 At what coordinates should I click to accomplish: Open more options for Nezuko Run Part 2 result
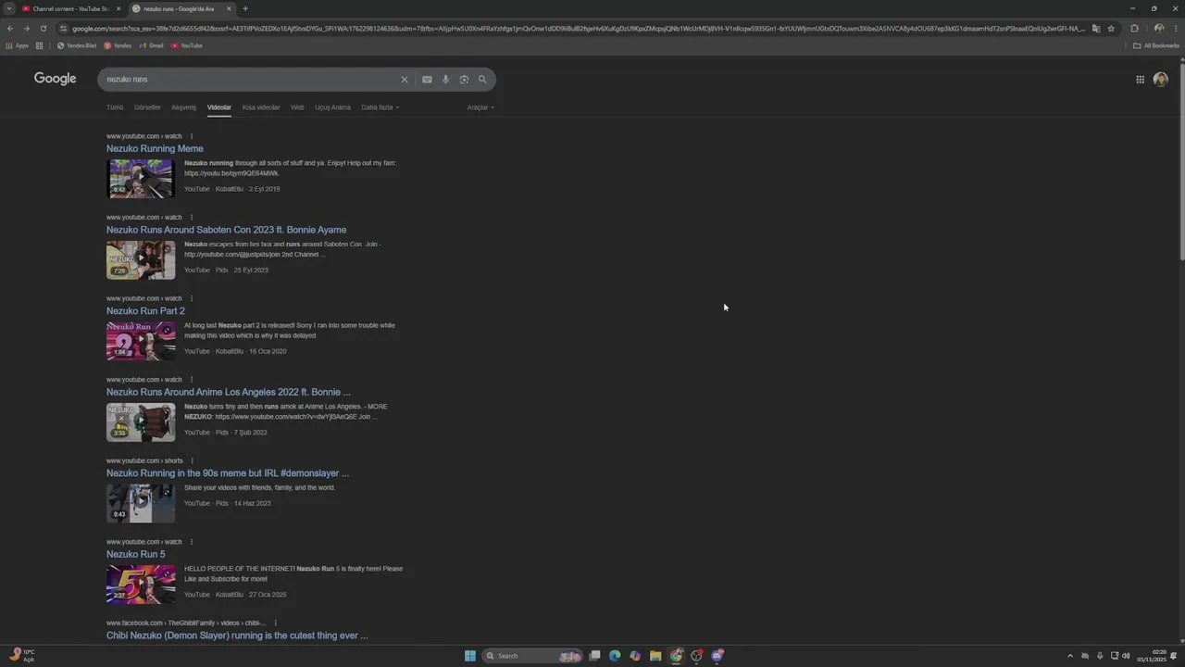192,298
